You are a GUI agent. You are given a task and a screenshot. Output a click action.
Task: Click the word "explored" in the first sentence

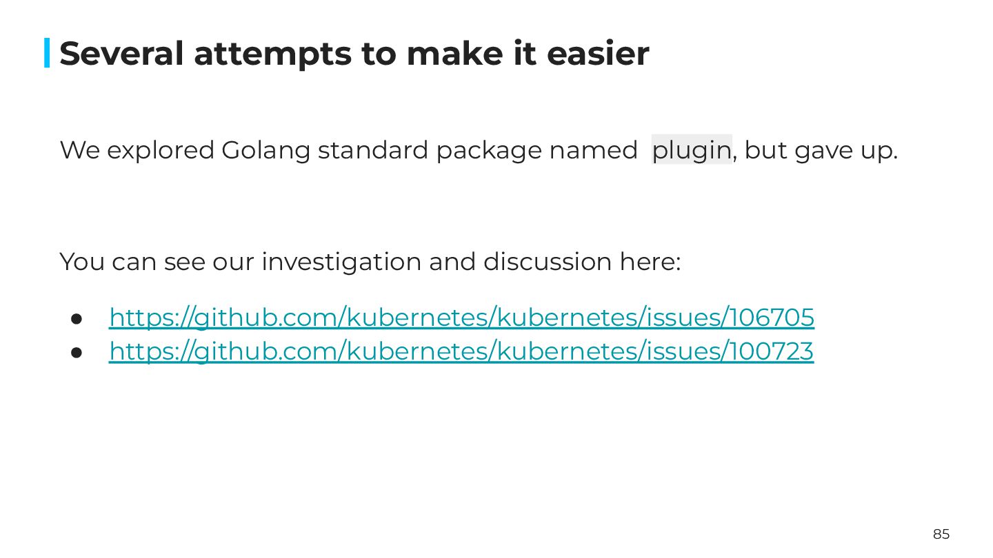click(161, 150)
